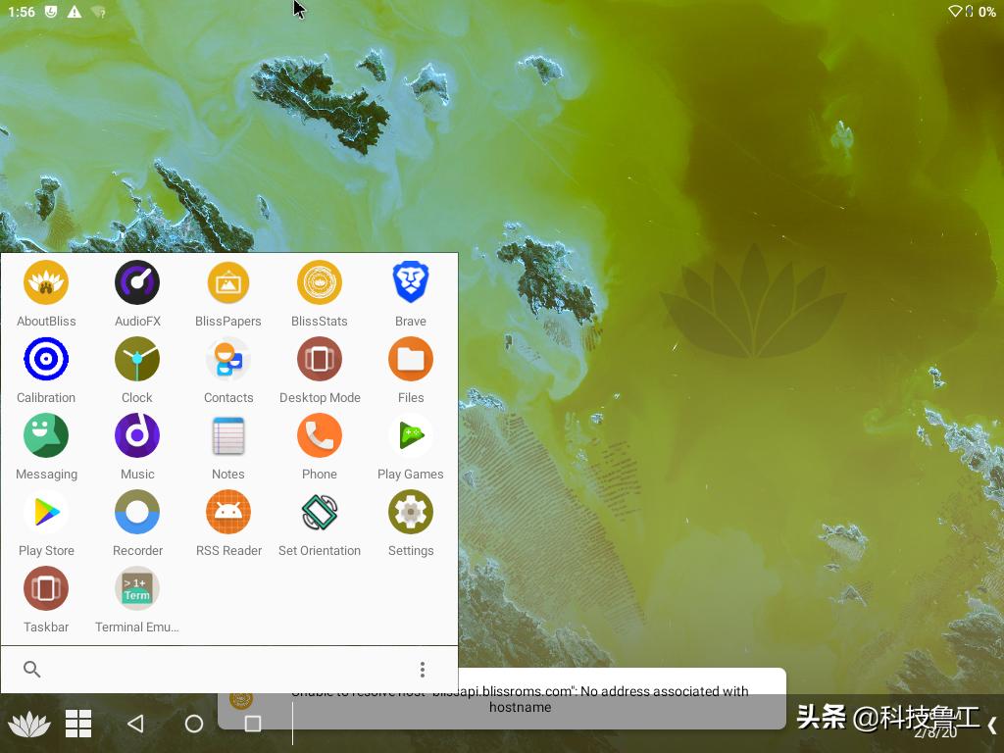Open the app drawer overflow menu
This screenshot has height=753, width=1004.
(423, 669)
